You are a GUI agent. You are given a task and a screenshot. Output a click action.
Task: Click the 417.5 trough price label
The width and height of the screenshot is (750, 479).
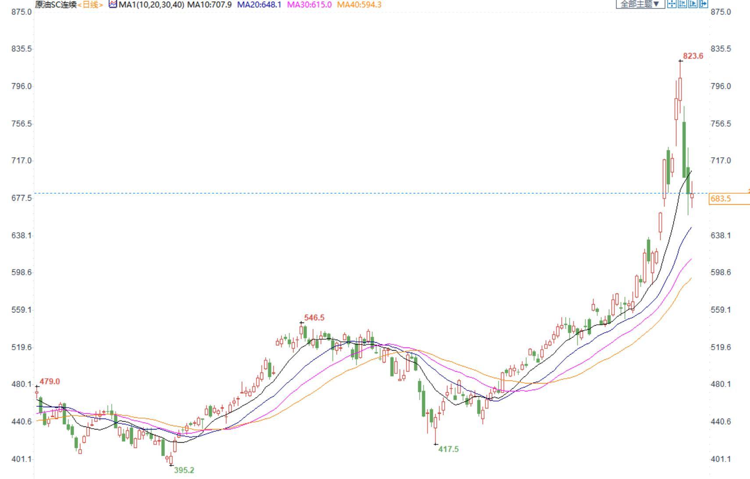coord(448,449)
